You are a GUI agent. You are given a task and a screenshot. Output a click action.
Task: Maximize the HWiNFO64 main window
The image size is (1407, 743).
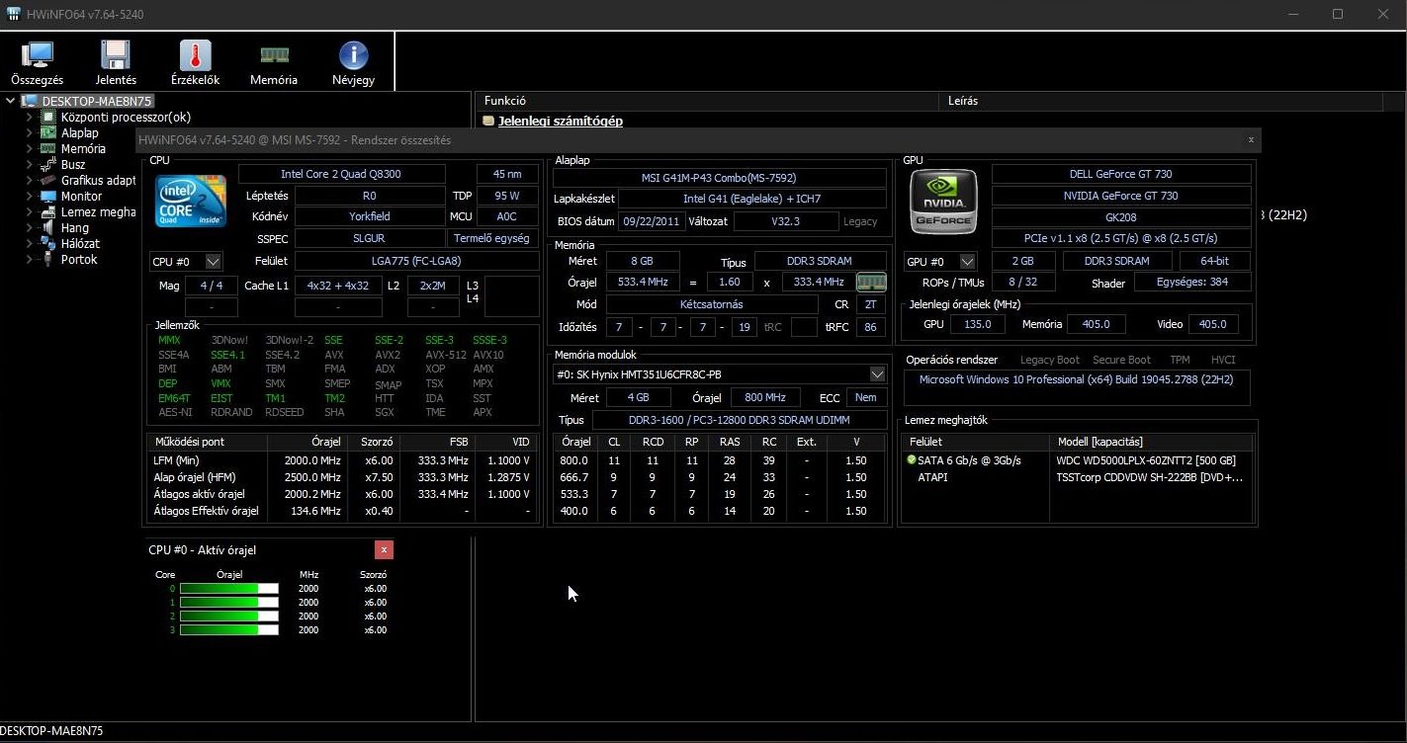click(1338, 14)
